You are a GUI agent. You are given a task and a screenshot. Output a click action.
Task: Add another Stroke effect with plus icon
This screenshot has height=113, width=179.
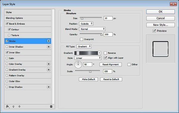[49, 41]
